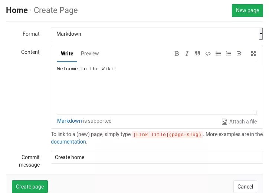Image resolution: width=269 pixels, height=193 pixels.
Task: Click inside the Content text area
Action: tap(156, 89)
